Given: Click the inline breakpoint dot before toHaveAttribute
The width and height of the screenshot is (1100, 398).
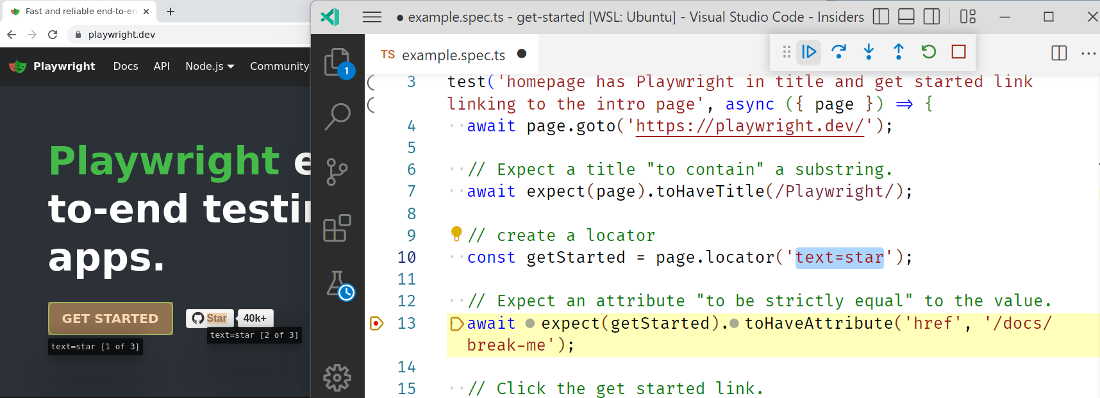Looking at the screenshot, I should pyautogui.click(x=734, y=324).
